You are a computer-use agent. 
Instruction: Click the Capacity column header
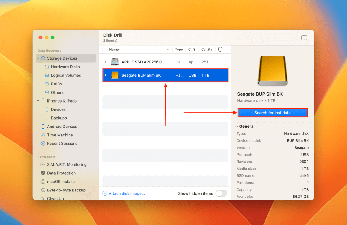[207, 50]
